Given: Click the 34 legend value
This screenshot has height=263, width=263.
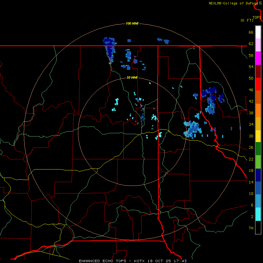Looking at the screenshot, I should click(251, 124).
